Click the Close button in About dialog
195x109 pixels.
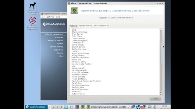(x=155, y=99)
